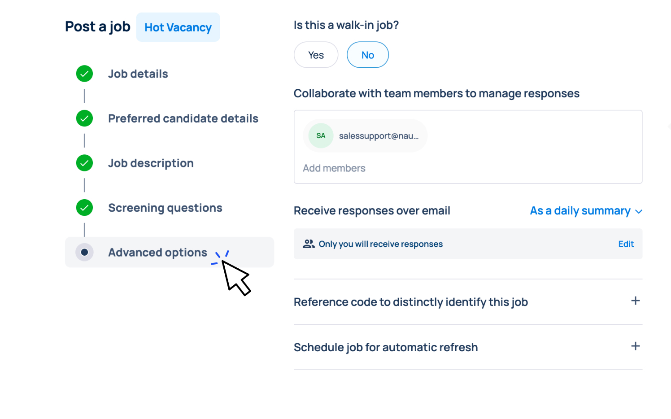Screen dimensions: 671x419
Task: Open the 'As a daily summary' dropdown
Action: point(586,211)
